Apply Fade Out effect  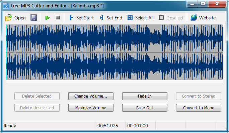[x=145, y=108]
